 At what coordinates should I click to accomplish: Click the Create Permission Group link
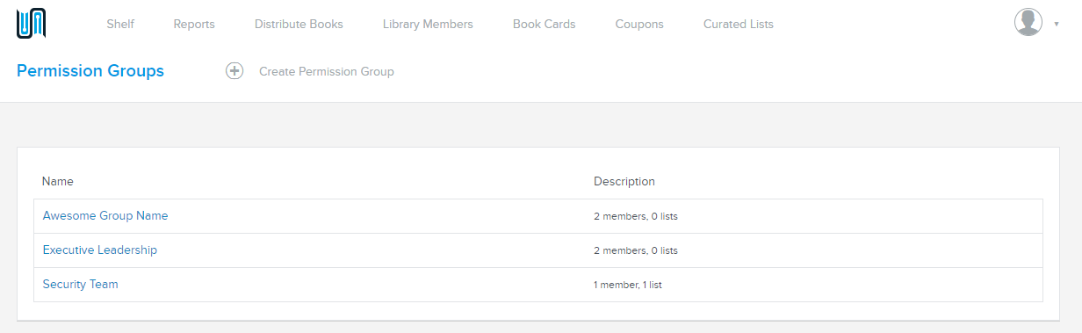pyautogui.click(x=327, y=71)
